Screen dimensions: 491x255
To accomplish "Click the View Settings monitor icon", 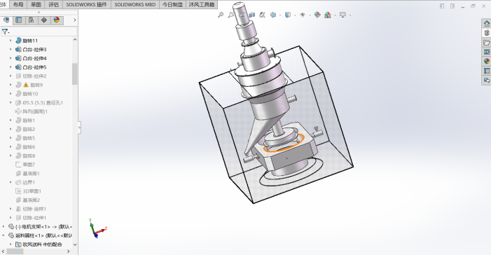I will pos(343,15).
